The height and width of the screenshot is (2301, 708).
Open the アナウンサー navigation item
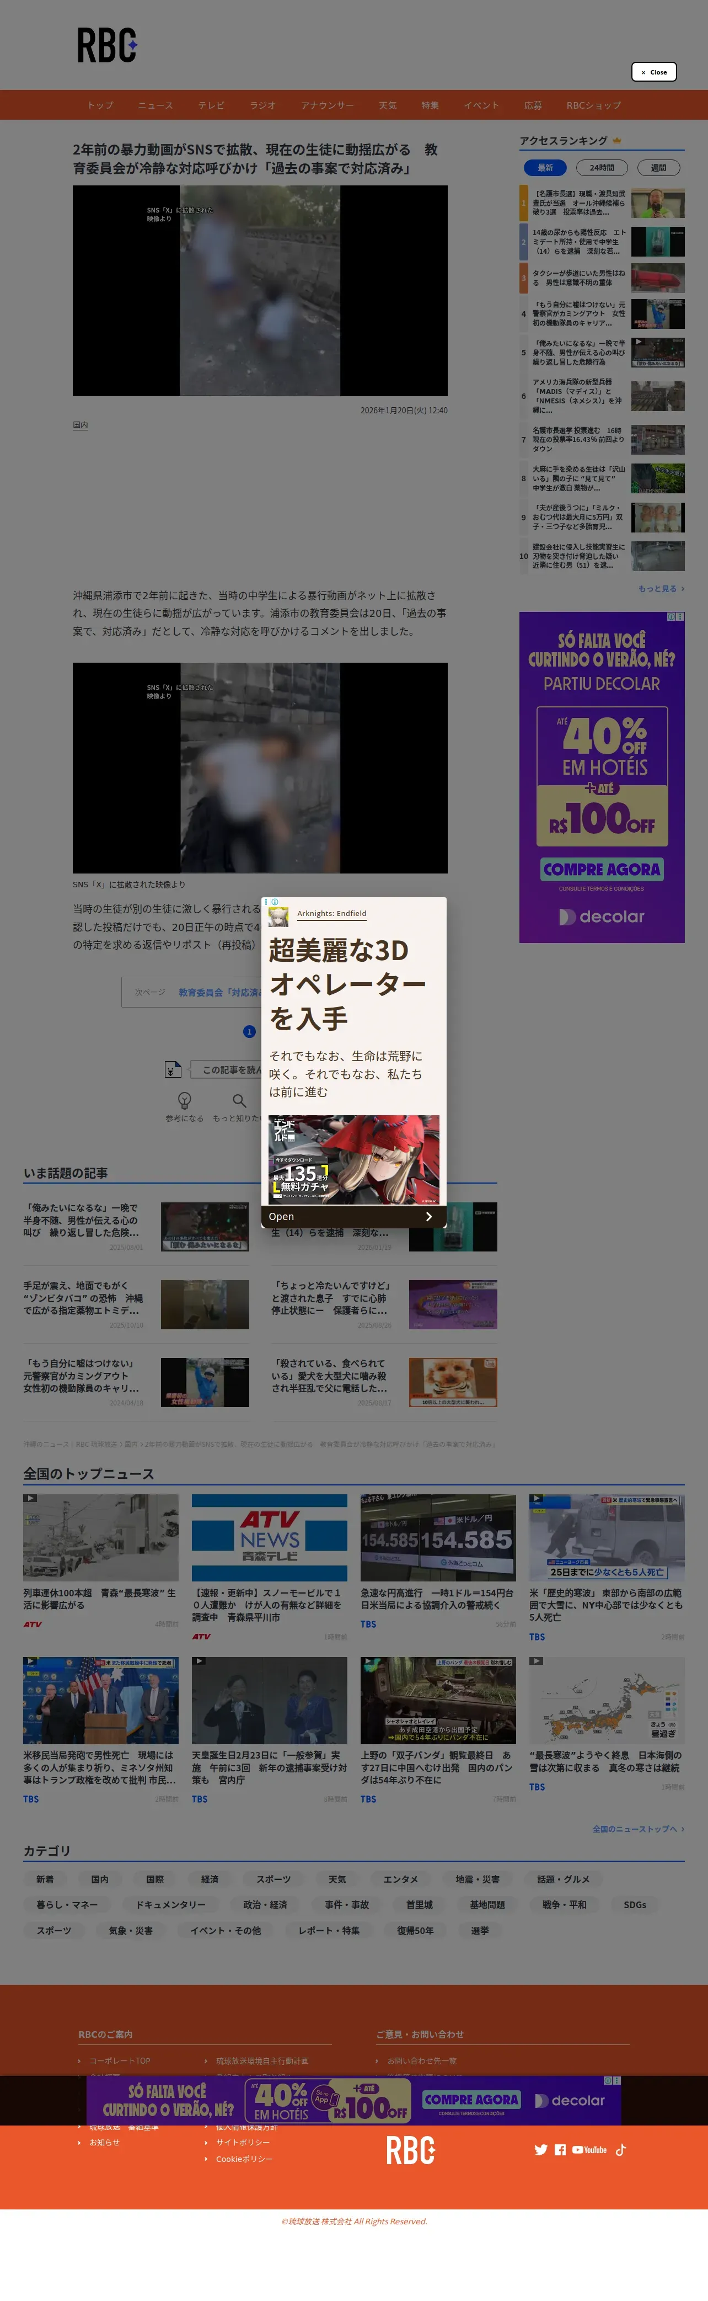(x=328, y=105)
